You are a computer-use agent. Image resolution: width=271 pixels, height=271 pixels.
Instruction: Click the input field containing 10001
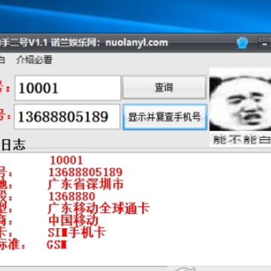pyautogui.click(x=68, y=88)
